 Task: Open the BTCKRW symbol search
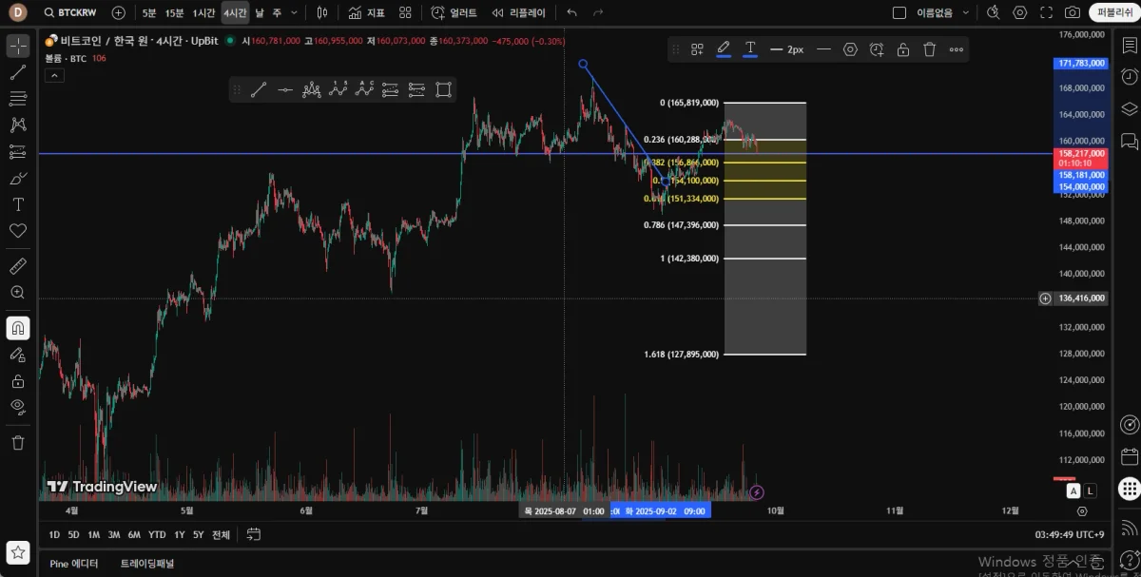71,12
